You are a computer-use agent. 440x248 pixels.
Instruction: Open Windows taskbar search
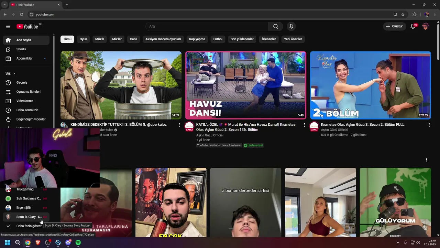pos(18,242)
